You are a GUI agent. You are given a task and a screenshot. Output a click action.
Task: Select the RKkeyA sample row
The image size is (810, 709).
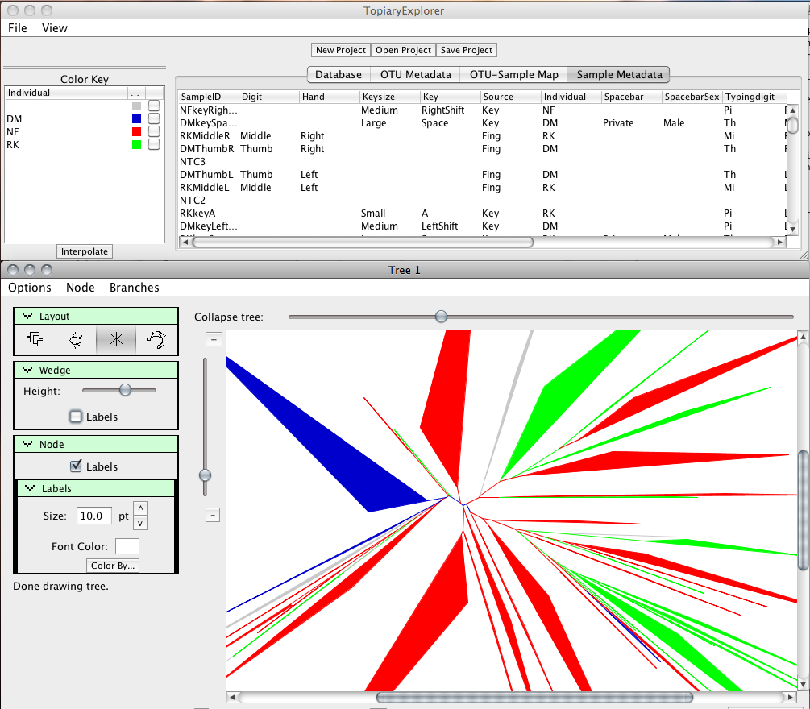point(481,214)
